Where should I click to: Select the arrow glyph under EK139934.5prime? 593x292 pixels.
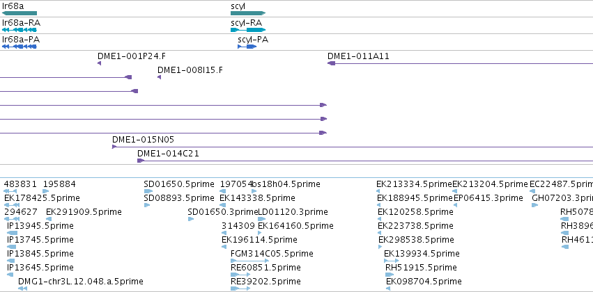[391, 261]
